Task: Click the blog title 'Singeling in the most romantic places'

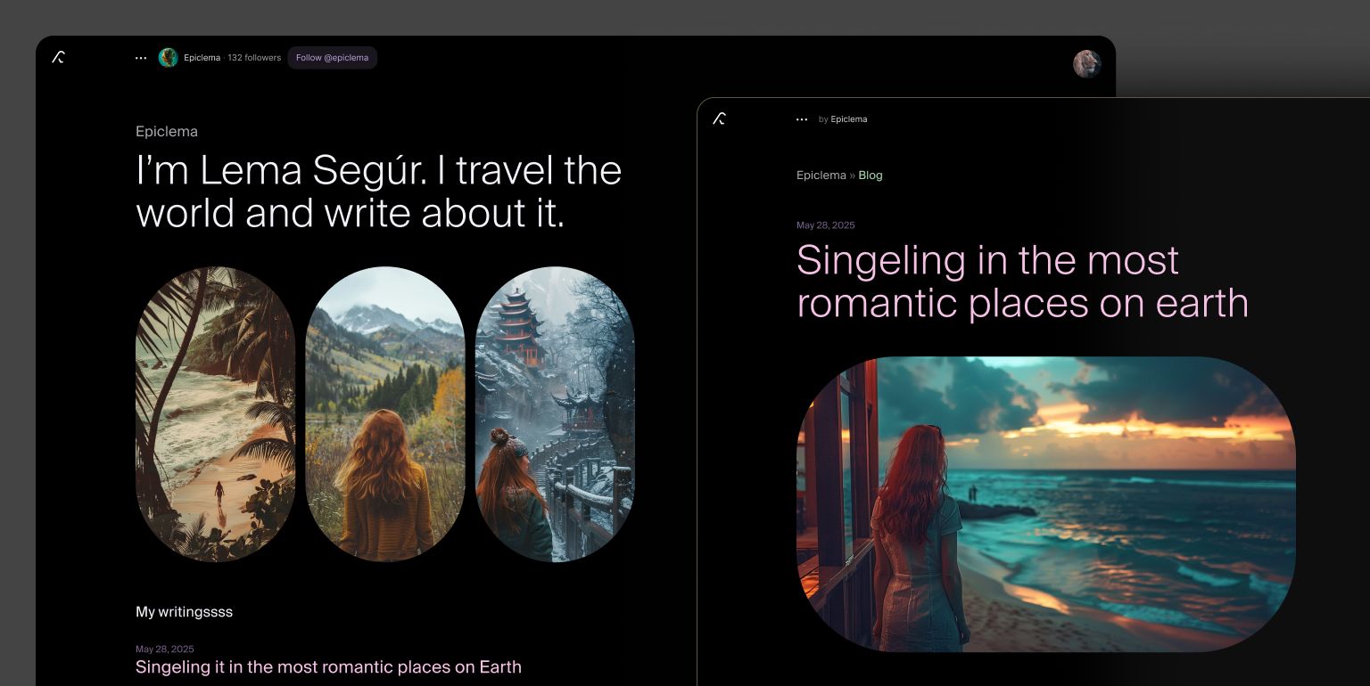Action: pos(1021,282)
